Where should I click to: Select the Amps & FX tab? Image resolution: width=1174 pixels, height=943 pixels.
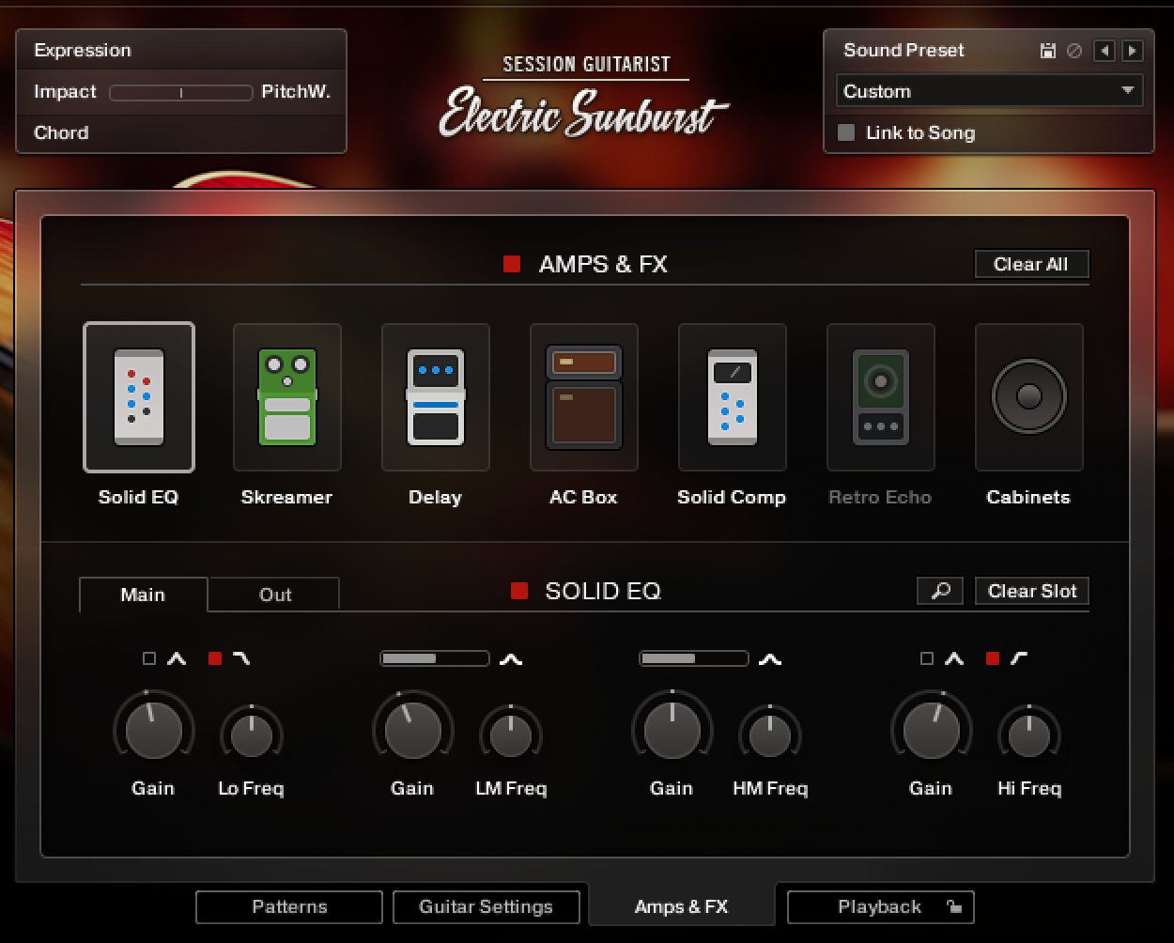[x=682, y=906]
